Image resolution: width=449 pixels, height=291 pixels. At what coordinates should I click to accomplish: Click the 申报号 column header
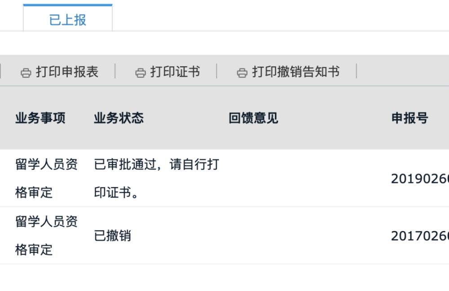(x=410, y=118)
